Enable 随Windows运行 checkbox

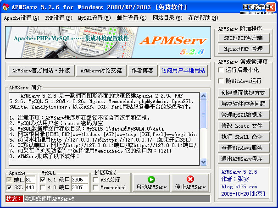pos(221,81)
